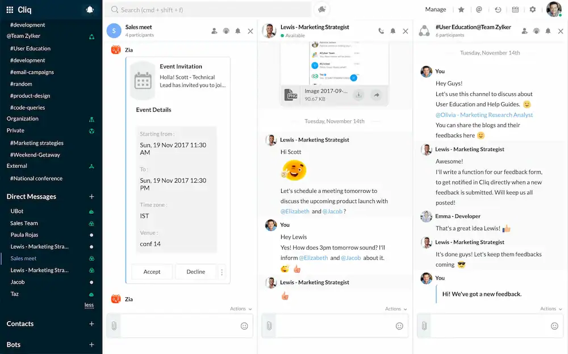This screenshot has height=354, width=568.
Task: Add a participant to the Sales meet chat
Action: click(x=214, y=31)
